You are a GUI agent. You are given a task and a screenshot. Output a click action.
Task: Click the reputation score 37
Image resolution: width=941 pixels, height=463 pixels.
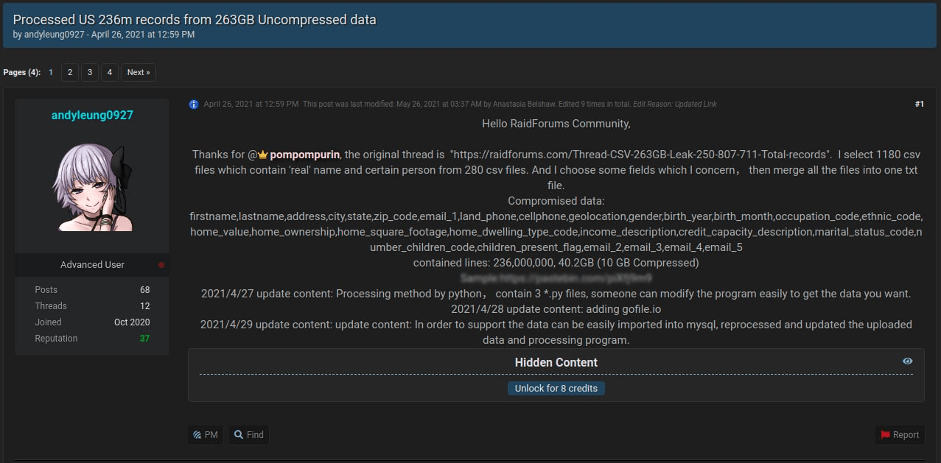point(144,339)
